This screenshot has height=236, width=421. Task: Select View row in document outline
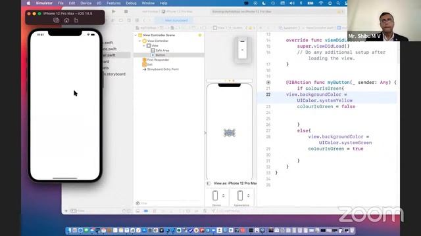[x=168, y=46]
